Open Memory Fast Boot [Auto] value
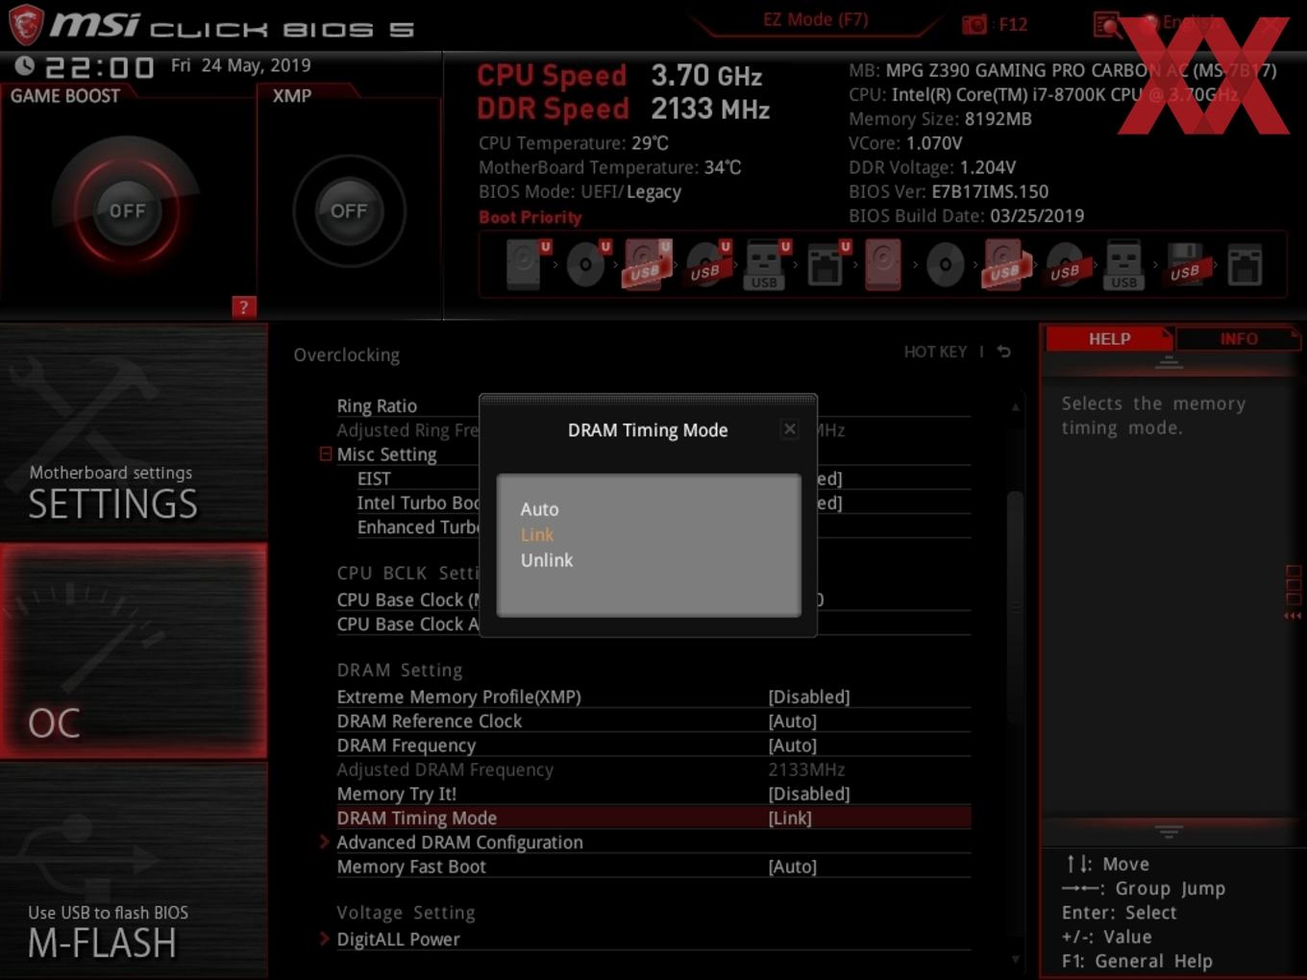Screen dimensions: 1307x980 click(x=793, y=867)
